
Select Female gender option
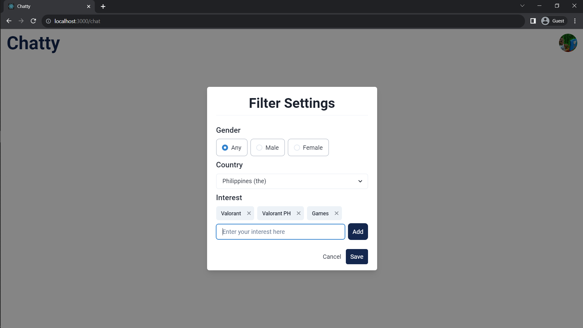point(308,148)
